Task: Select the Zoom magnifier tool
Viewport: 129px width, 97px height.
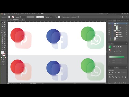Action: (2, 50)
